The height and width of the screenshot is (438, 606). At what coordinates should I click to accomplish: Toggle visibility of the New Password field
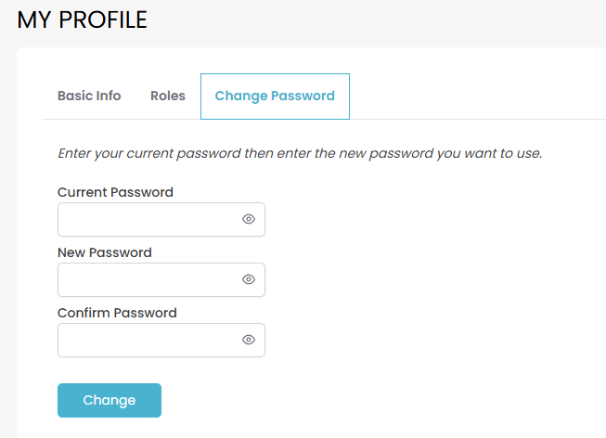tap(248, 279)
